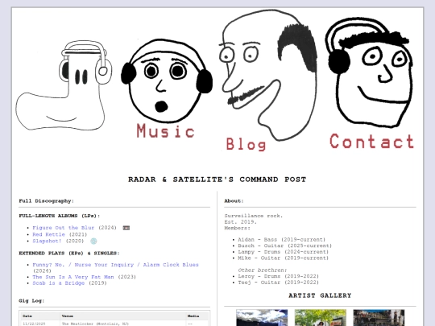Click the red Contact label
Image resolution: width=435 pixels, height=326 pixels.
pos(371,142)
